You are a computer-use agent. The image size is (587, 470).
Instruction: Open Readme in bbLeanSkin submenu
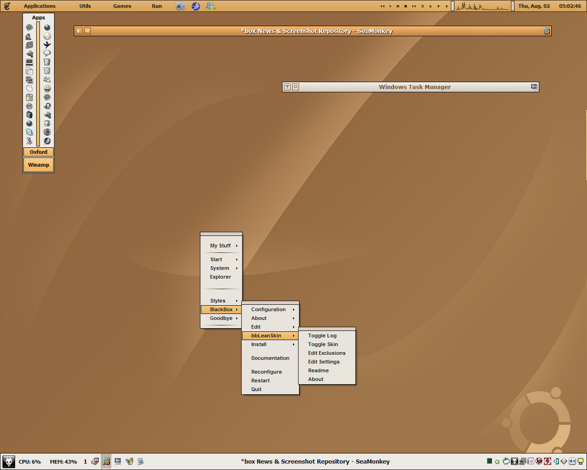pos(327,370)
